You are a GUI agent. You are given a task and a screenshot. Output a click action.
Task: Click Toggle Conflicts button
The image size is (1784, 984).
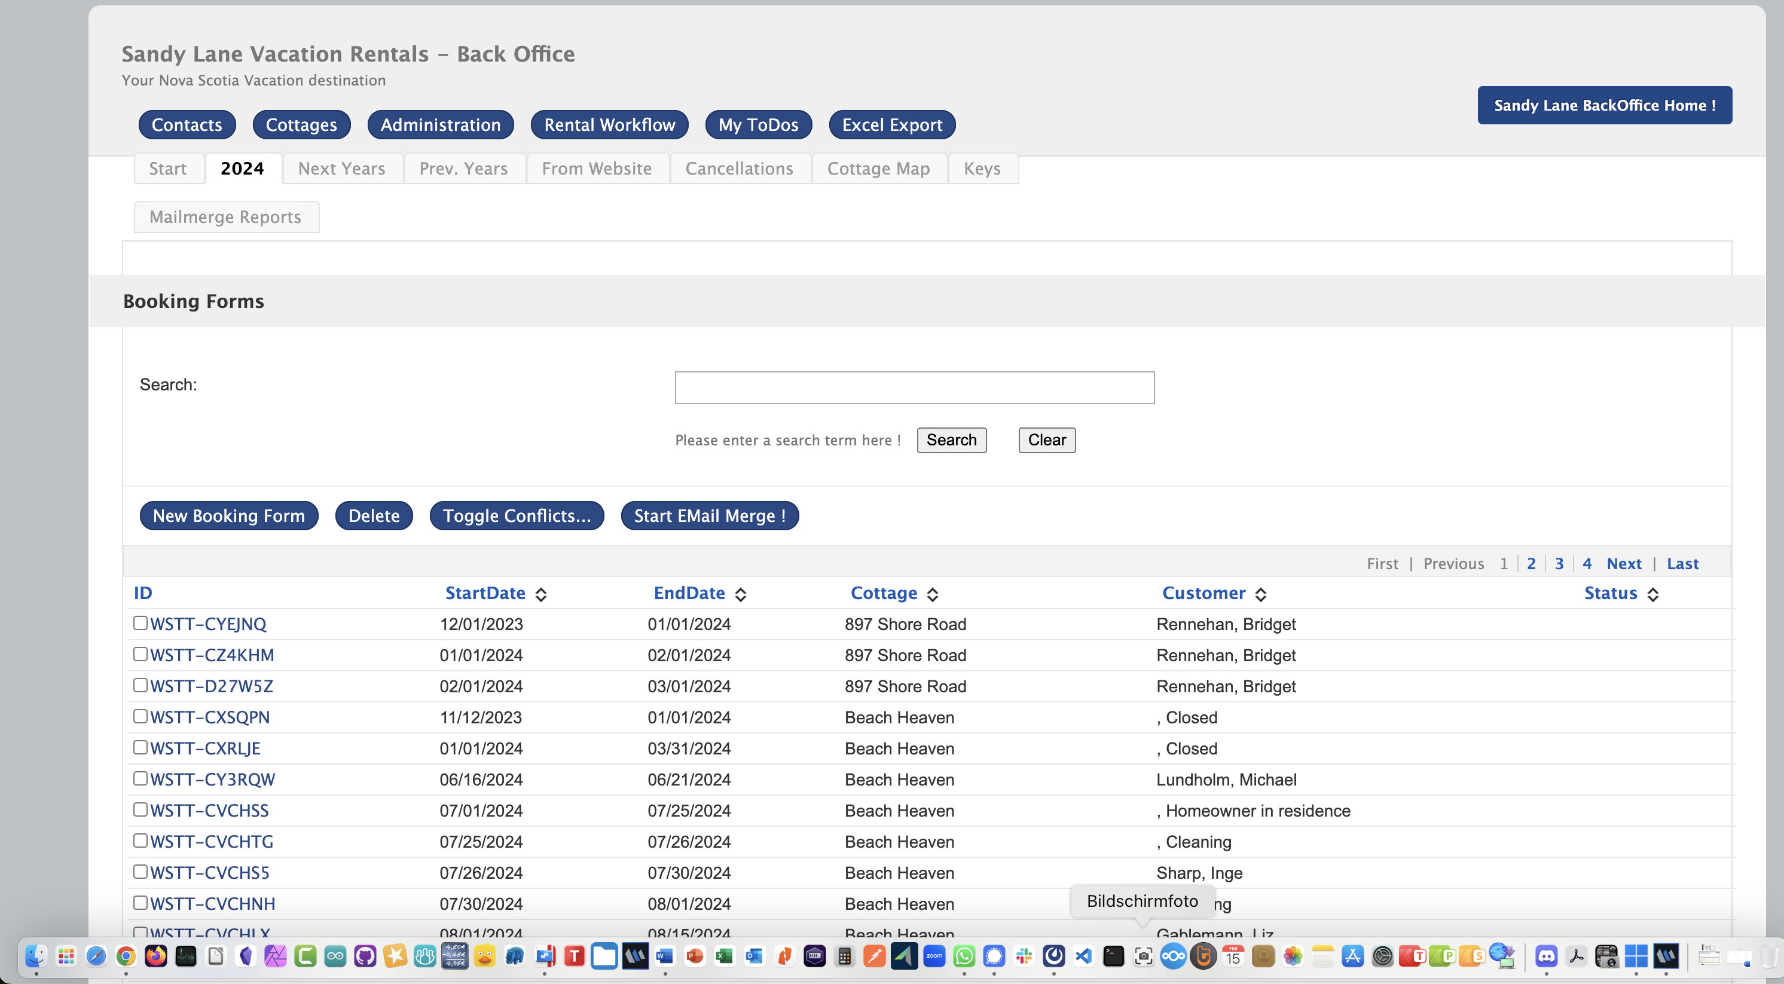(517, 516)
